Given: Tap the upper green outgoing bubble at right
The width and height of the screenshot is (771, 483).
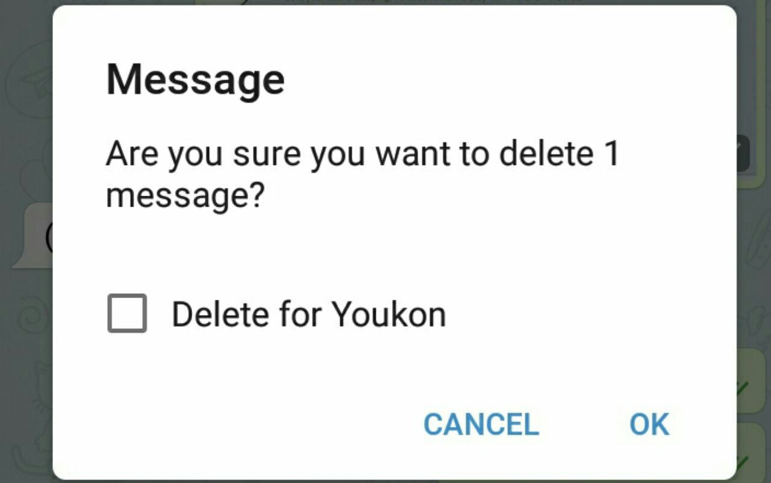Looking at the screenshot, I should (x=750, y=381).
